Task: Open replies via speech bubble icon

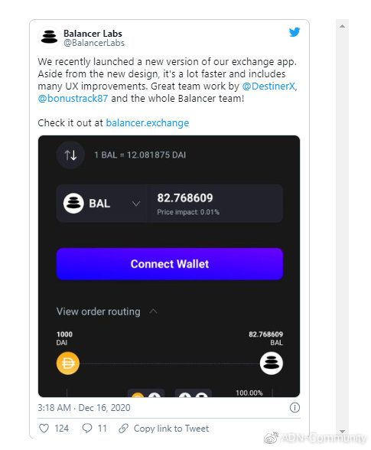Action: point(87,429)
